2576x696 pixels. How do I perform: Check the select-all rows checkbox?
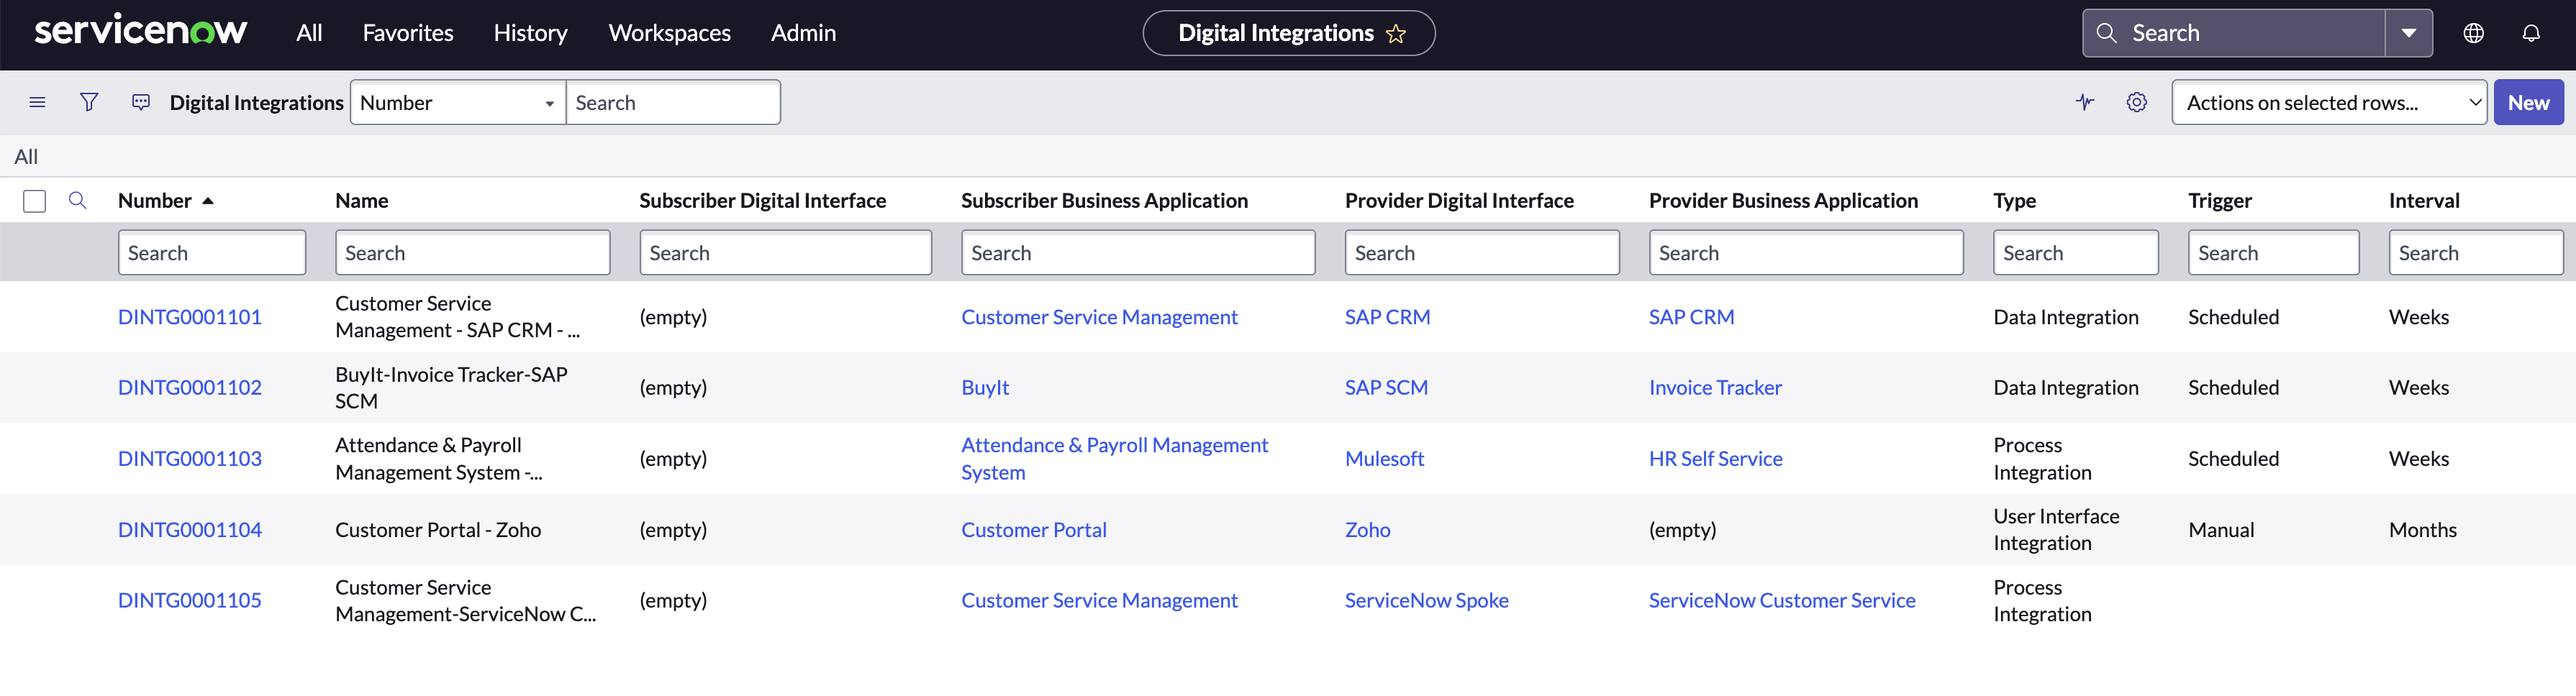click(x=35, y=201)
